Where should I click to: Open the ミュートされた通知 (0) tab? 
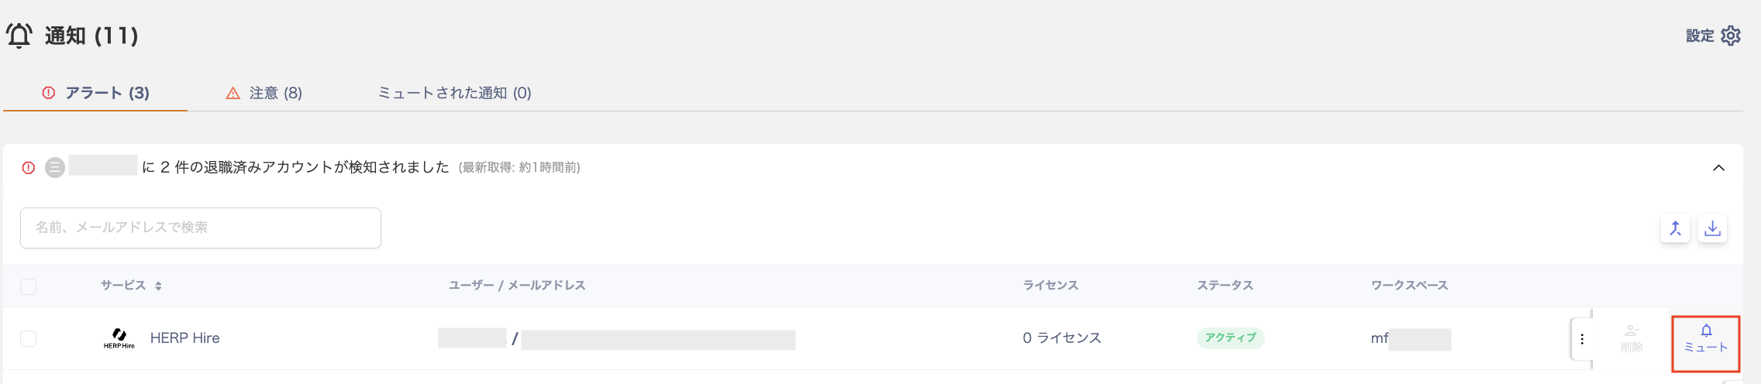click(x=454, y=93)
